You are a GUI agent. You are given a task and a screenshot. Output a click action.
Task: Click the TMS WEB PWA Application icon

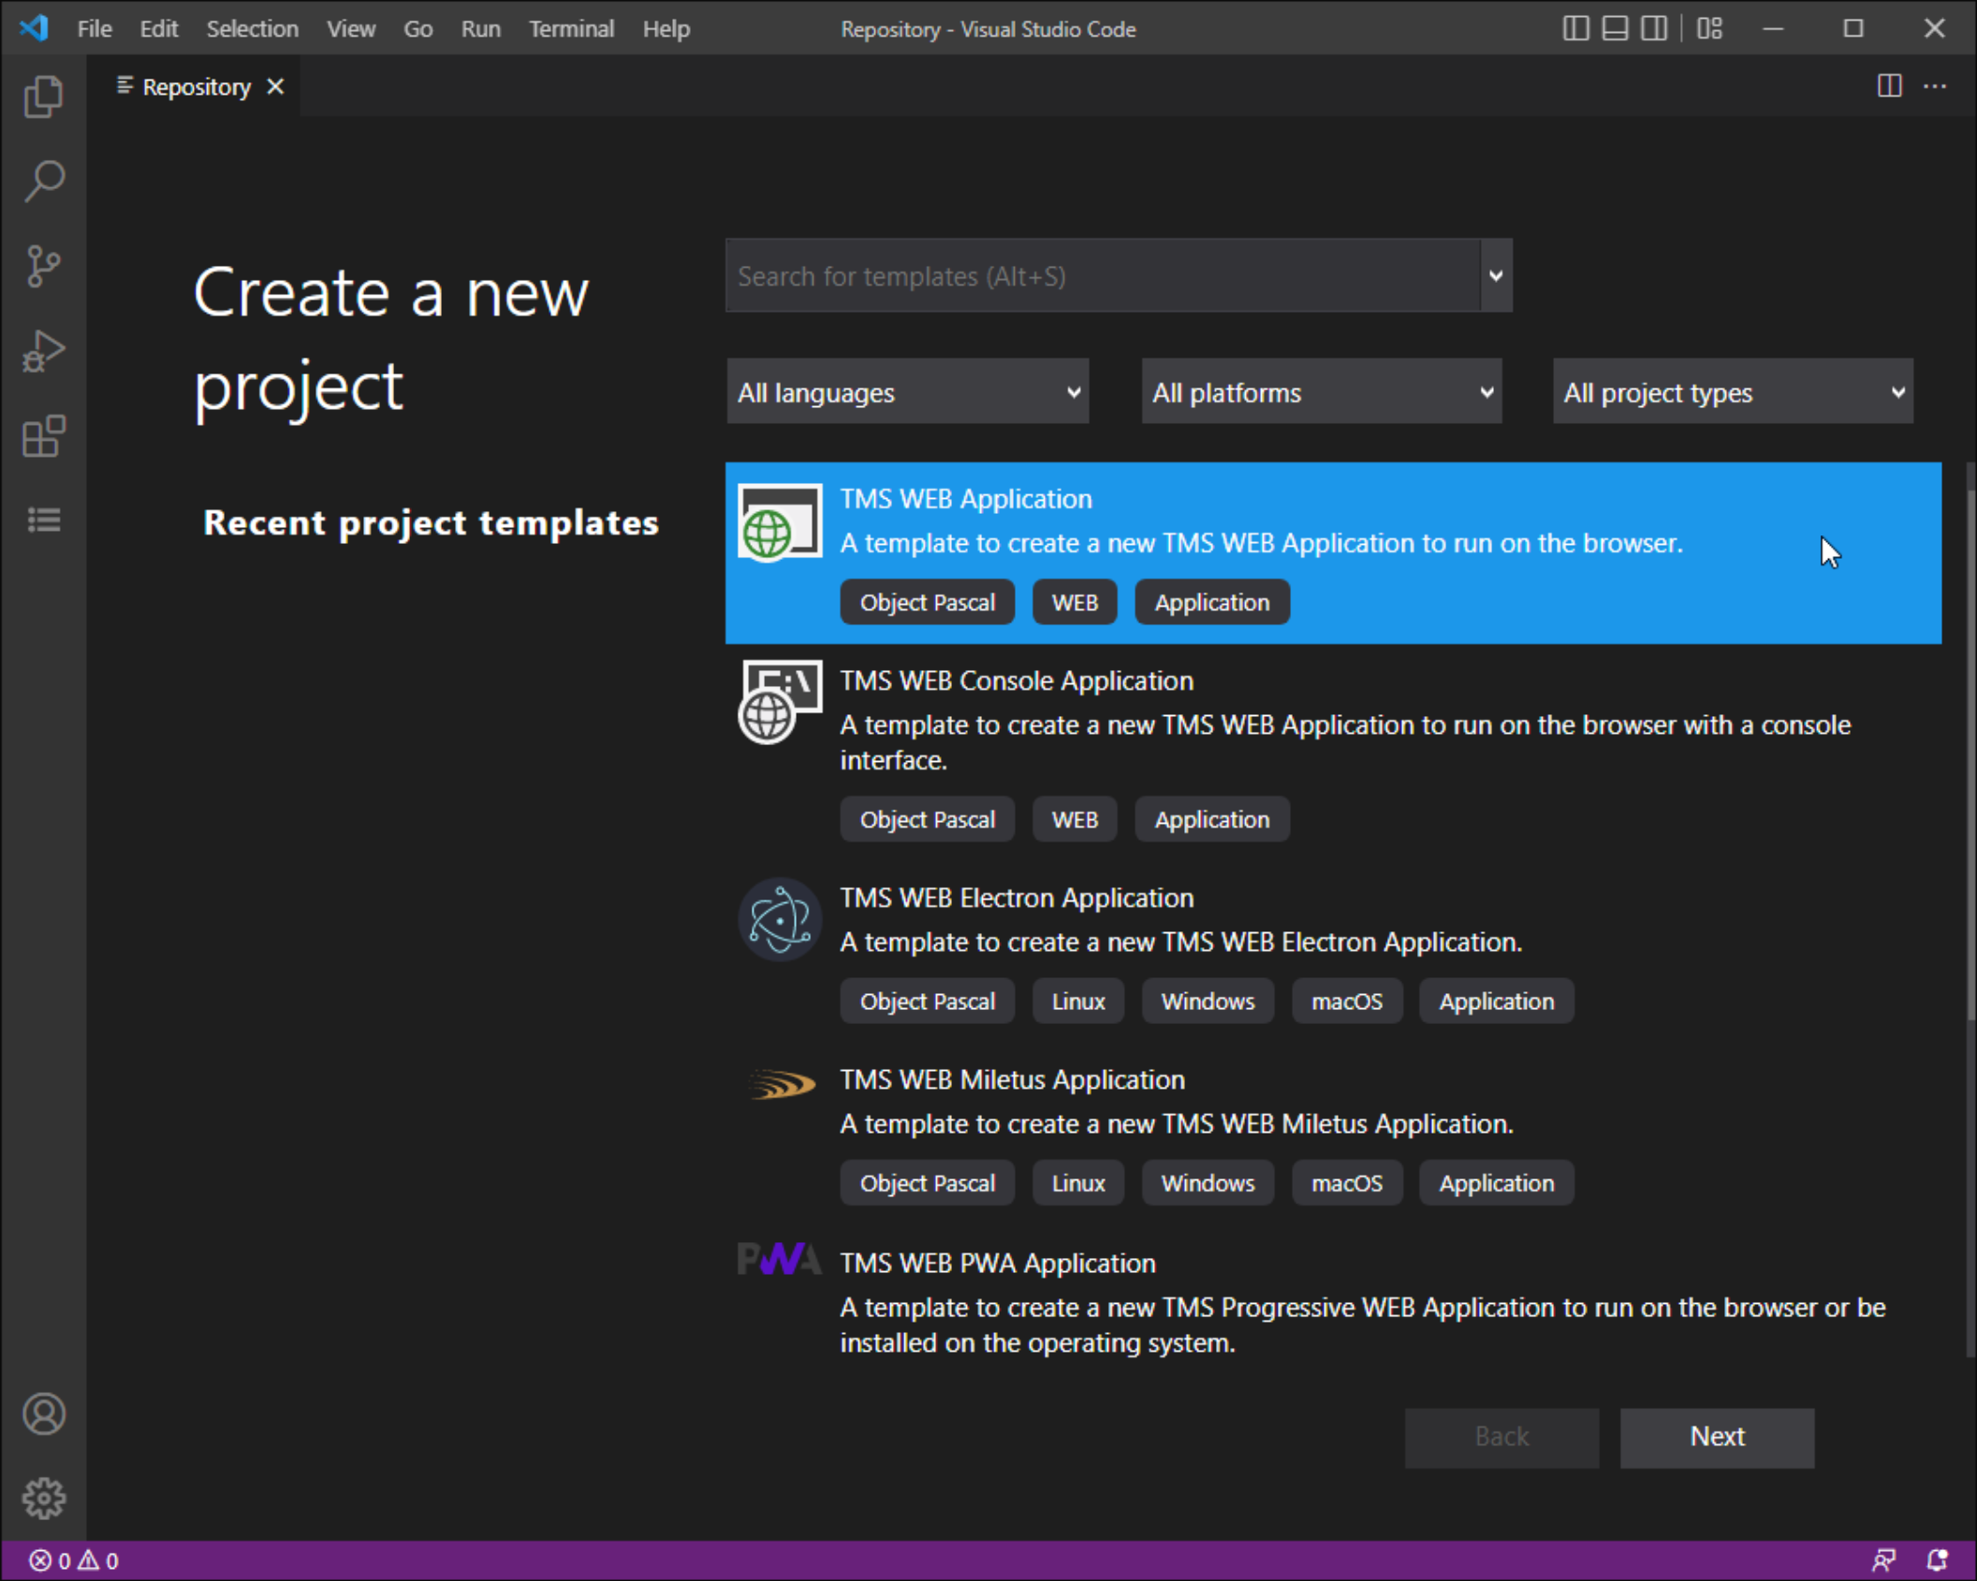pos(779,1262)
